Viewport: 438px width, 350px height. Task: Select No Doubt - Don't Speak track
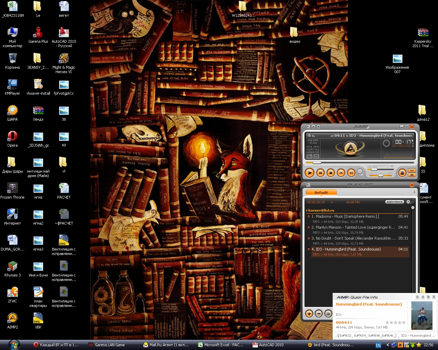coord(358,241)
